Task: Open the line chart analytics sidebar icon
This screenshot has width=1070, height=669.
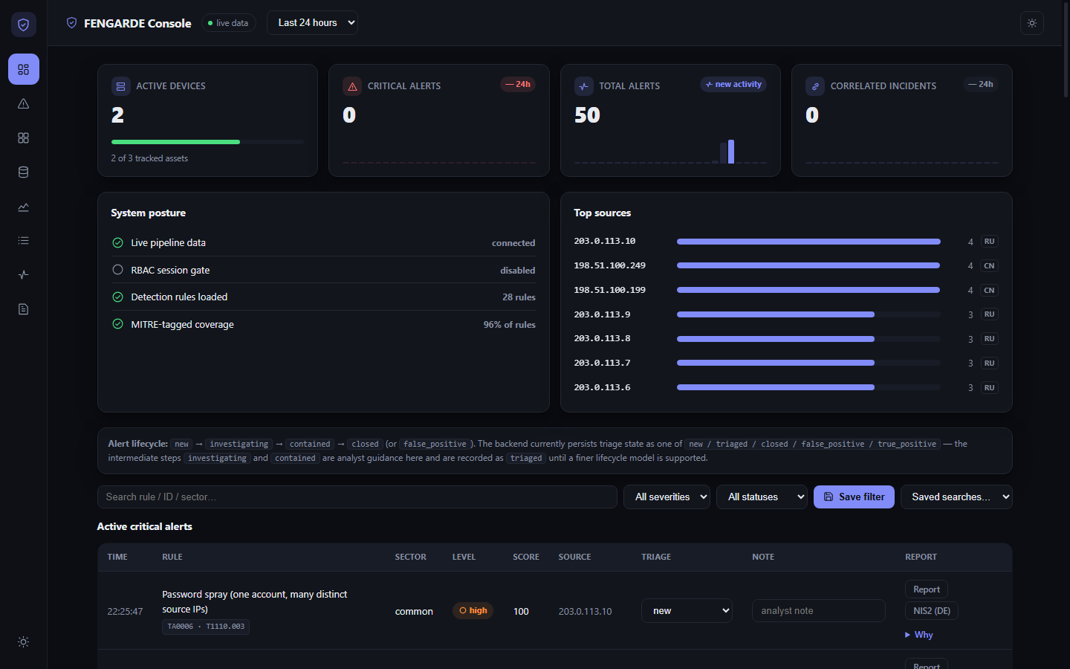Action: click(23, 207)
